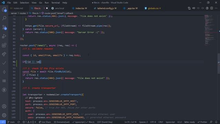This screenshot has height=124, width=220.
Task: Open the errors and warnings in status bar
Action: click(29, 122)
